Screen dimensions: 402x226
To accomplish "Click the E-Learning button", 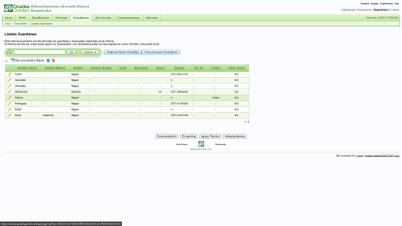I will (x=188, y=136).
